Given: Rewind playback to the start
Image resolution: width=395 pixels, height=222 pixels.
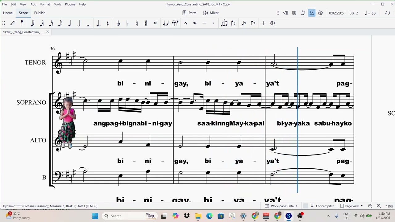Looking at the screenshot, I should pos(285,13).
